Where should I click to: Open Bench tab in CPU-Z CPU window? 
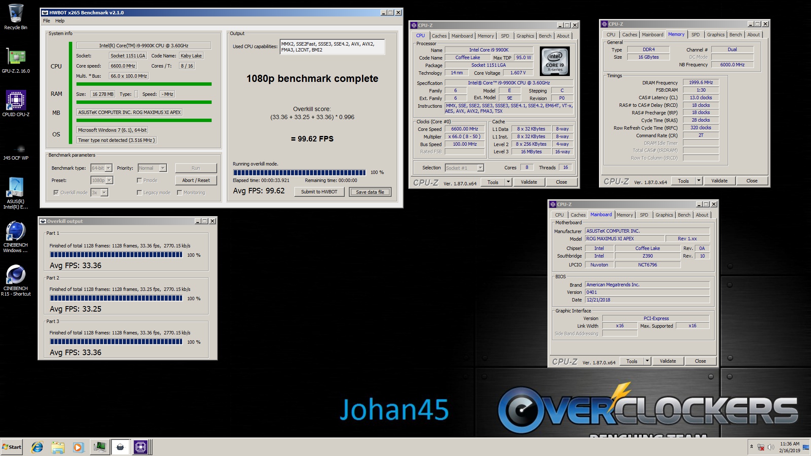(x=545, y=36)
